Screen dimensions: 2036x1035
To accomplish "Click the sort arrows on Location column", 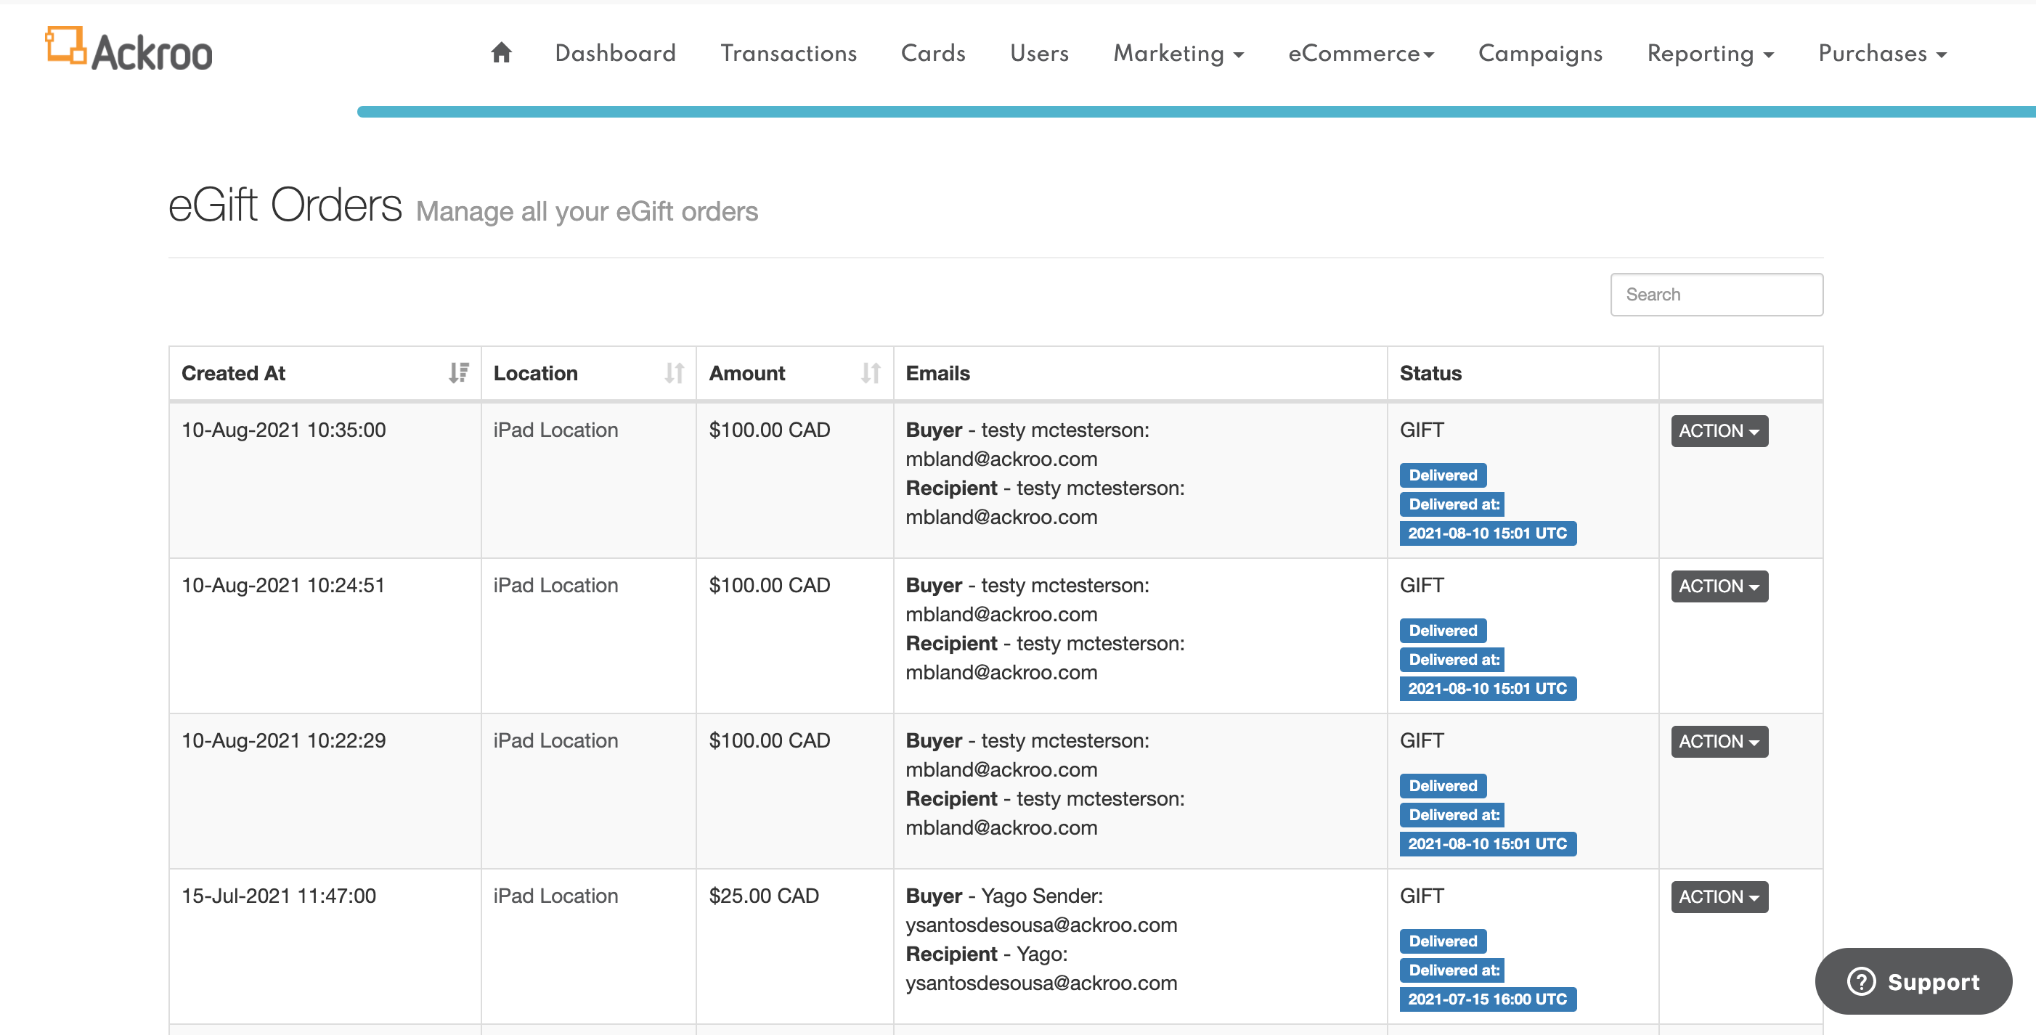I will tap(674, 373).
